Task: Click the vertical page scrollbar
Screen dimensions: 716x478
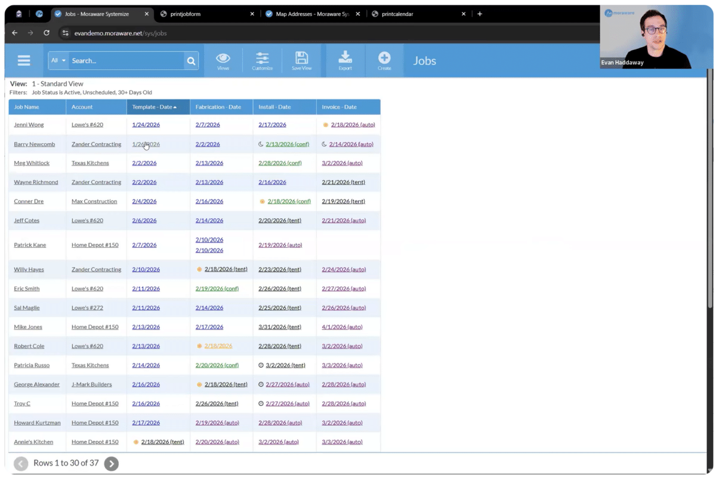Action: 709,239
